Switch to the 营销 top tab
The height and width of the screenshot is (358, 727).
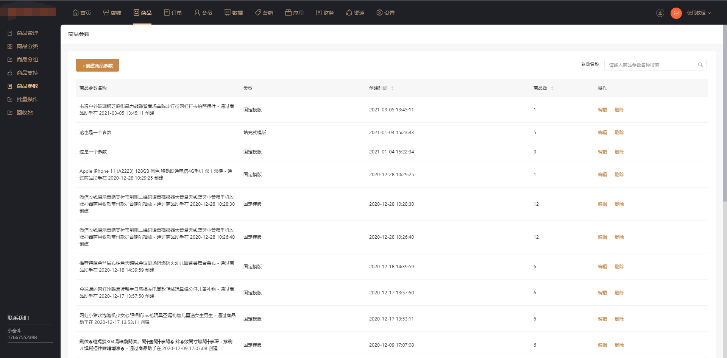coord(264,13)
